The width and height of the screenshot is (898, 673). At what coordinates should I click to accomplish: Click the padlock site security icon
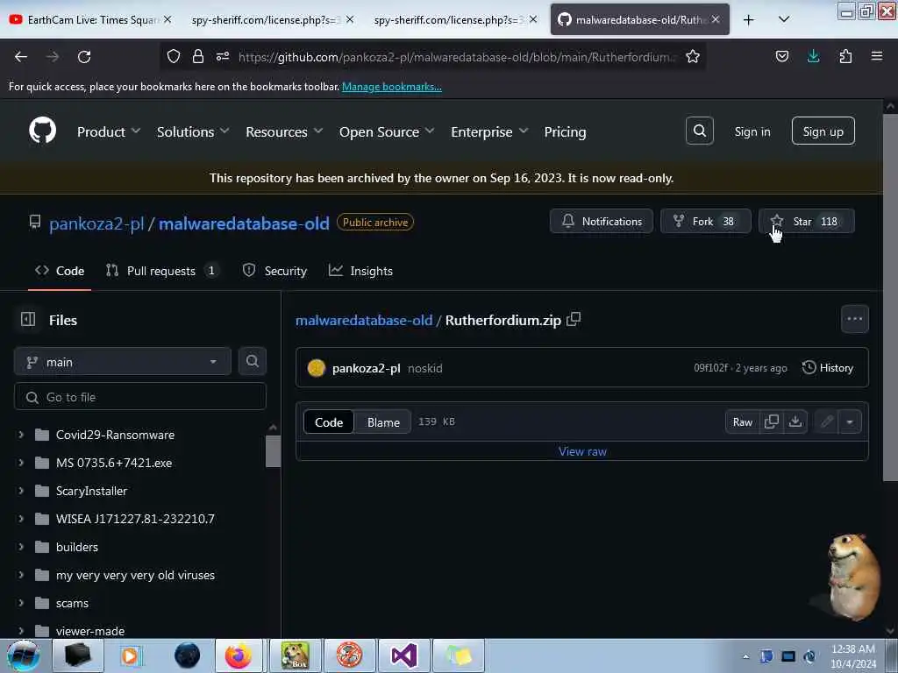[x=198, y=56]
